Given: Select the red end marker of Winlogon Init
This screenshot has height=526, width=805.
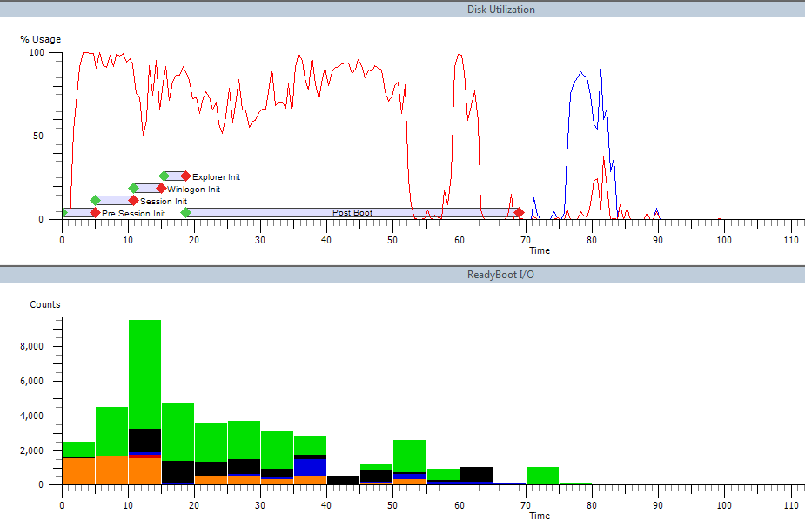Looking at the screenshot, I should click(161, 189).
